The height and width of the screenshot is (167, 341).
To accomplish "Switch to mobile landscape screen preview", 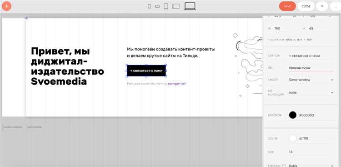I will pyautogui.click(x=157, y=6).
